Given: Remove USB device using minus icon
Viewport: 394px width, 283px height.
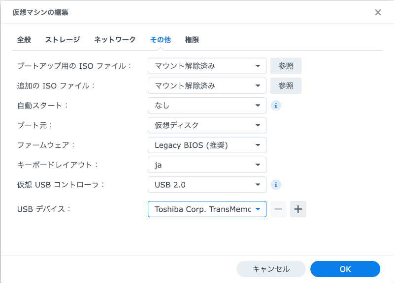Looking at the screenshot, I should point(278,209).
